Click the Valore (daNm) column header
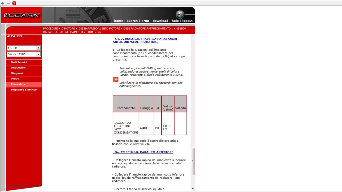 [x=168, y=104]
